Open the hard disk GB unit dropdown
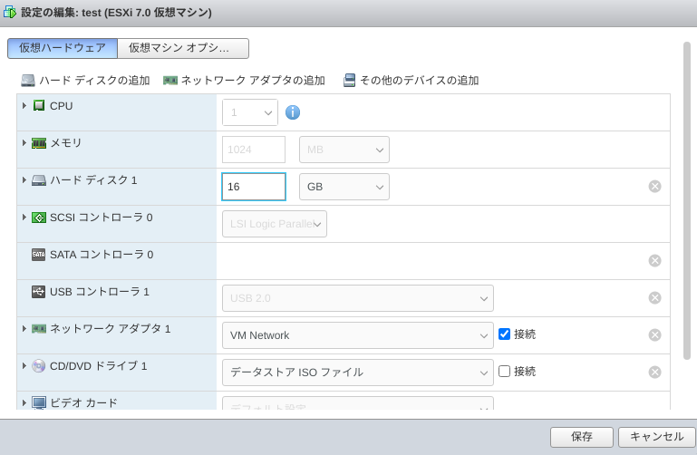 [344, 187]
